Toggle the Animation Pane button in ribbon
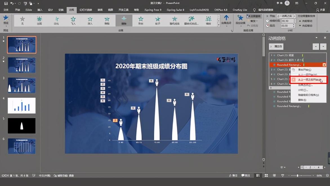Image resolution: width=330 pixels, height=186 pixels. tap(254, 16)
